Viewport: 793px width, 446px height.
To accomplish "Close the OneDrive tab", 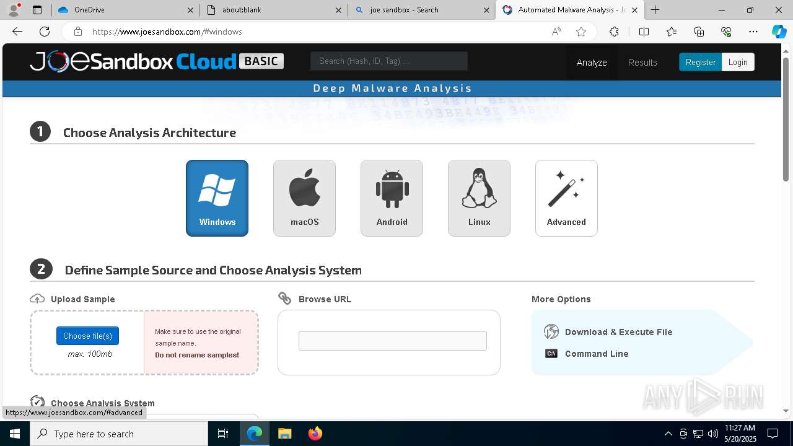I will 190,10.
